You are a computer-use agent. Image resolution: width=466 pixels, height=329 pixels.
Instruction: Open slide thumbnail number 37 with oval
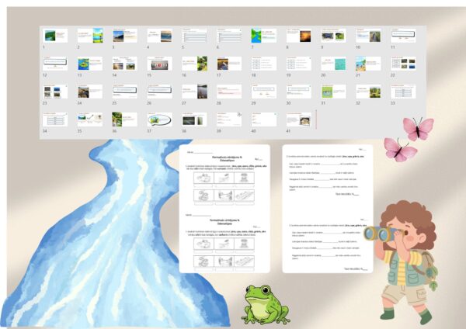[159, 119]
